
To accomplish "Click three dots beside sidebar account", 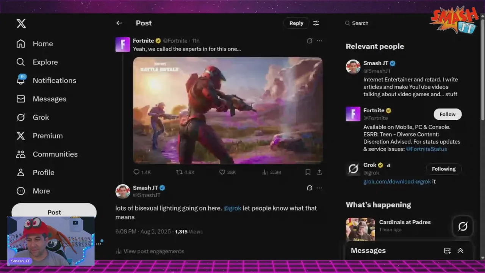I will pyautogui.click(x=99, y=244).
